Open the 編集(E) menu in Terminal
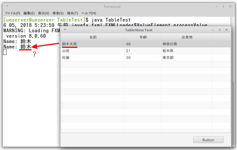Viewport: 237px width, 150px height. pos(29,13)
